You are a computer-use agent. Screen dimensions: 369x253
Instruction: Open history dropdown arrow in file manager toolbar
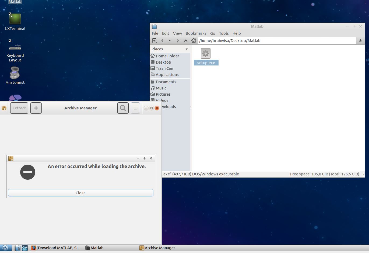coord(170,41)
